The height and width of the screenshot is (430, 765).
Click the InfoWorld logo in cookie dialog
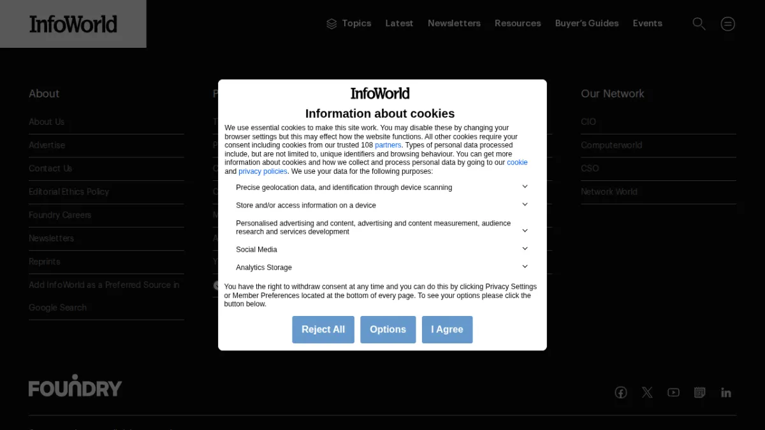pos(380,94)
